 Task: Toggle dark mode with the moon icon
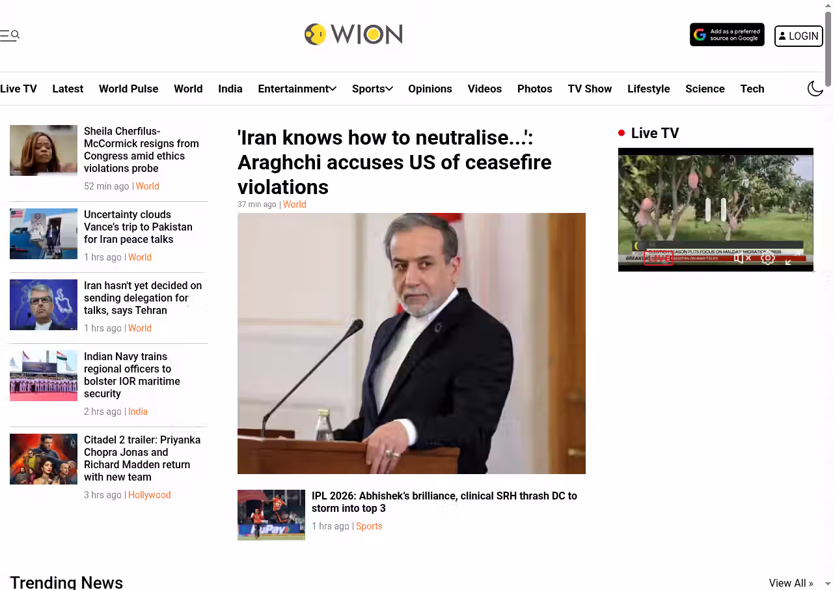pyautogui.click(x=815, y=89)
